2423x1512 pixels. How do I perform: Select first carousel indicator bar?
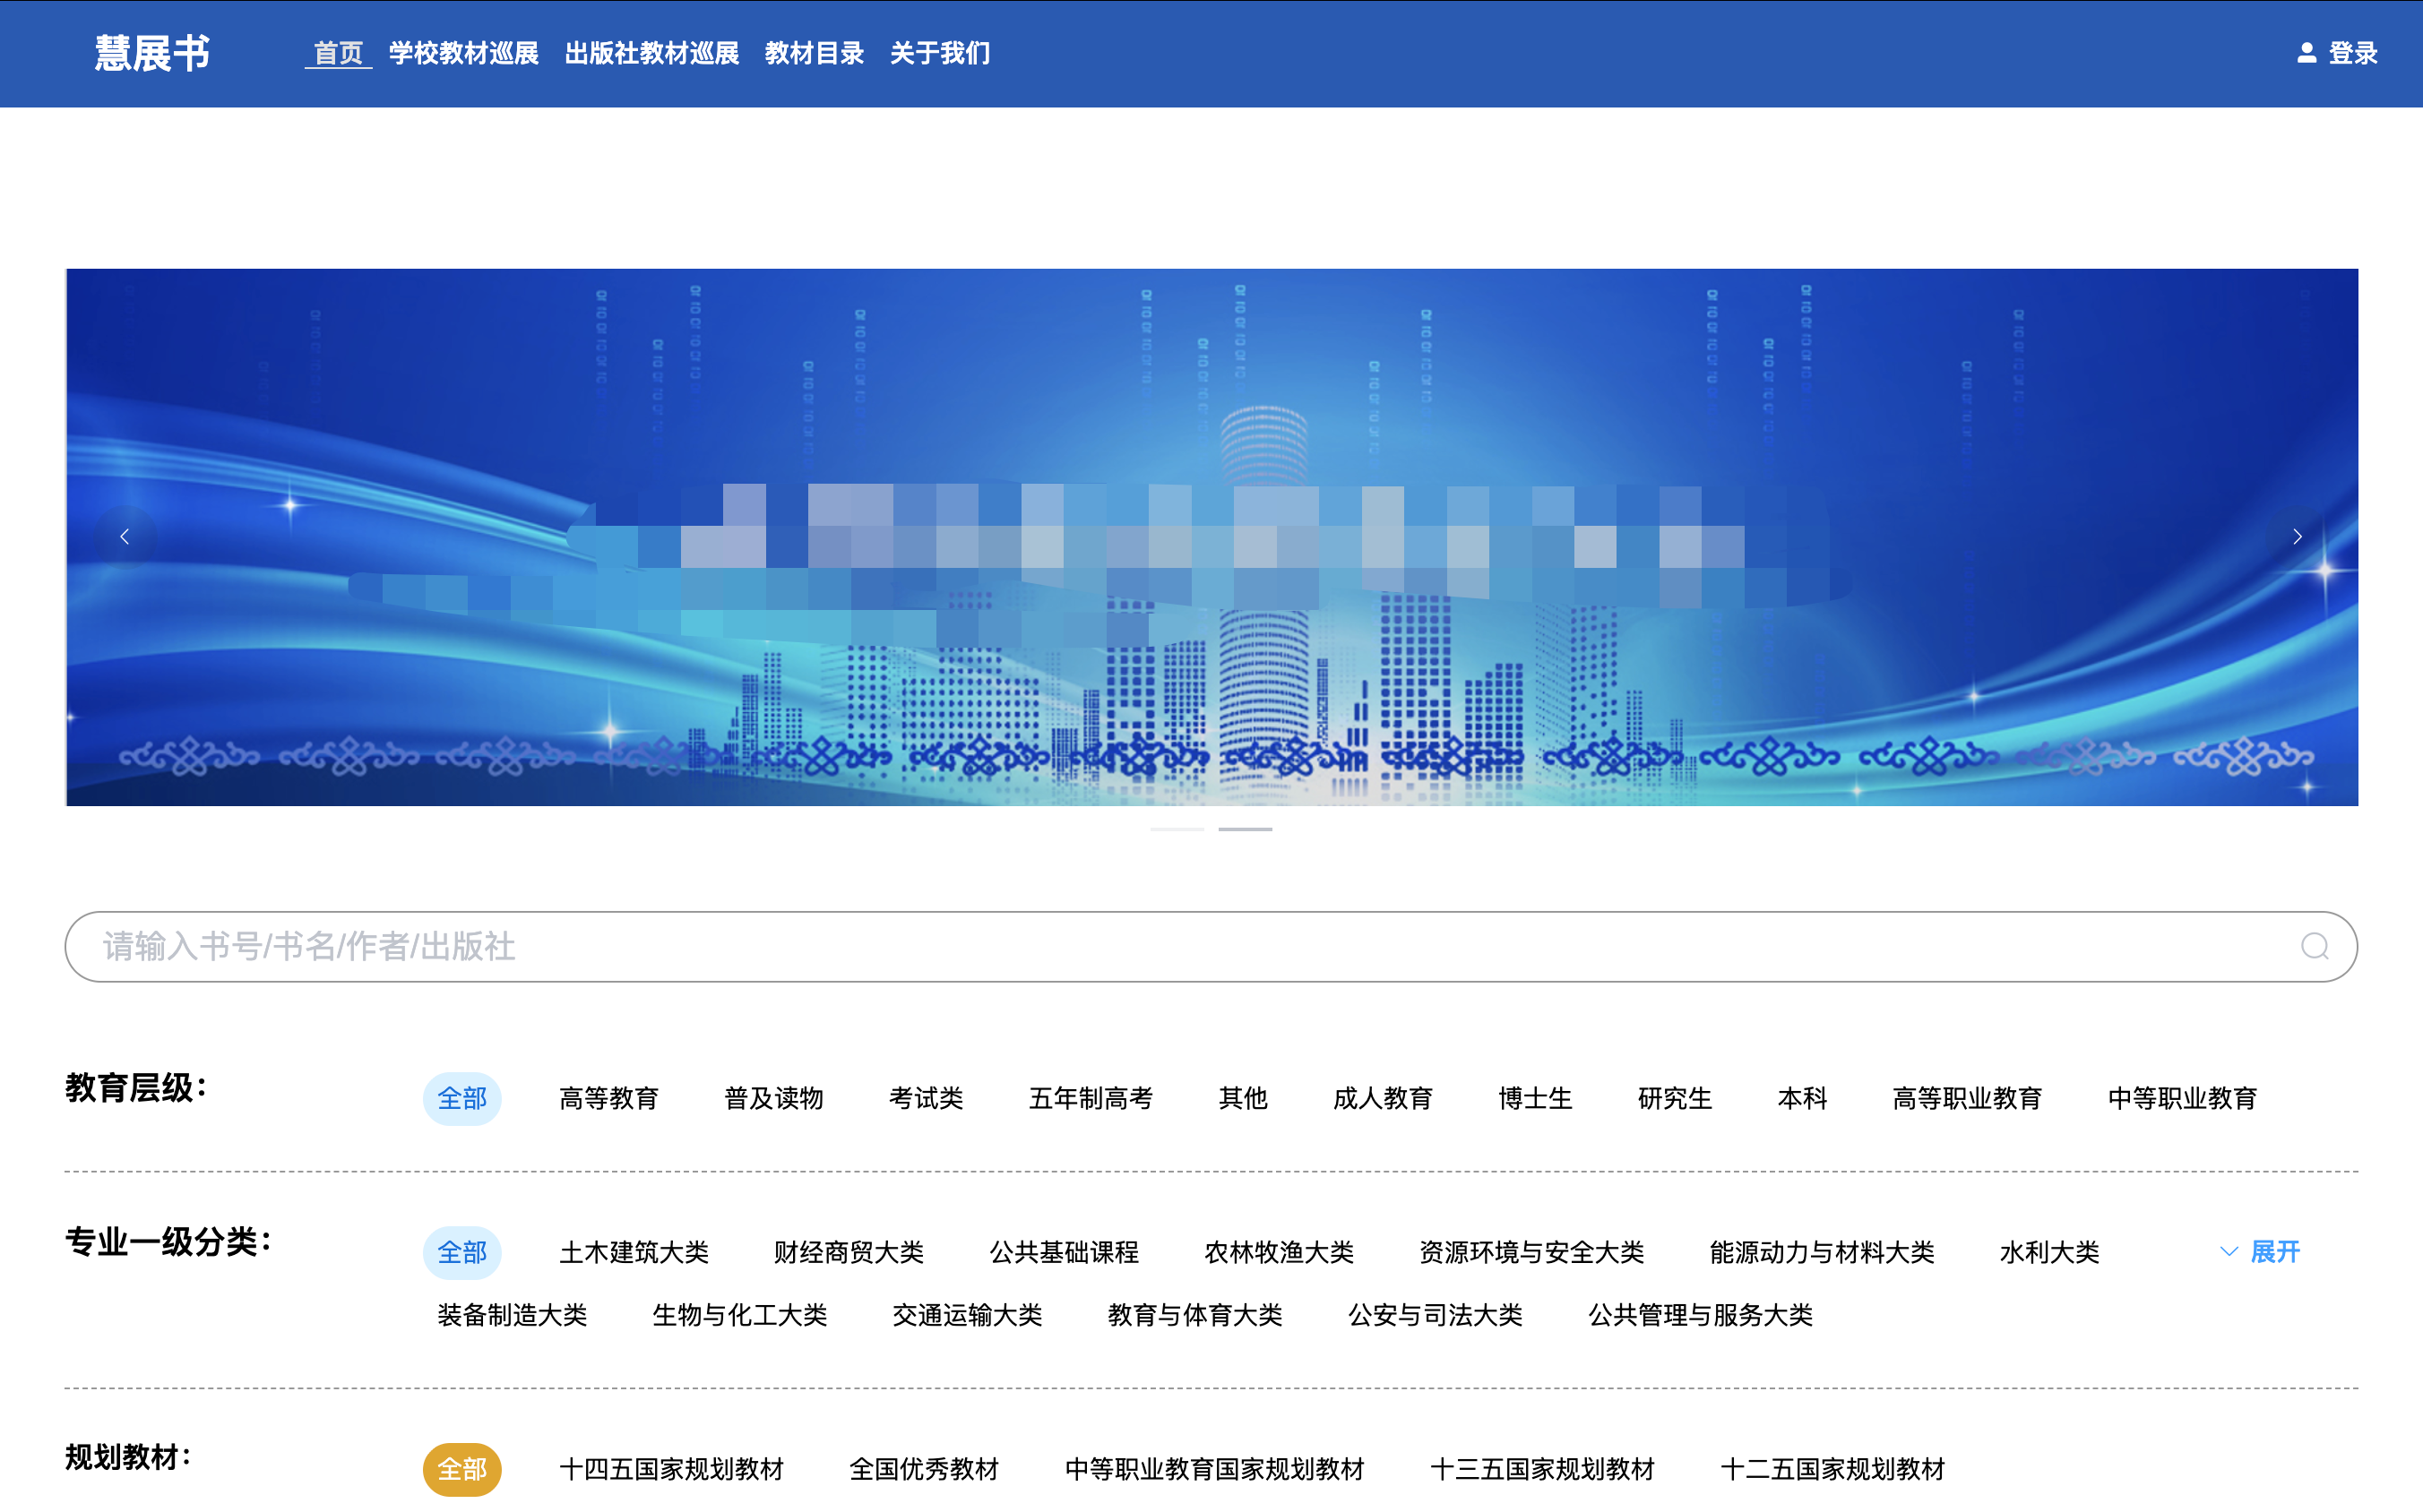1177,829
